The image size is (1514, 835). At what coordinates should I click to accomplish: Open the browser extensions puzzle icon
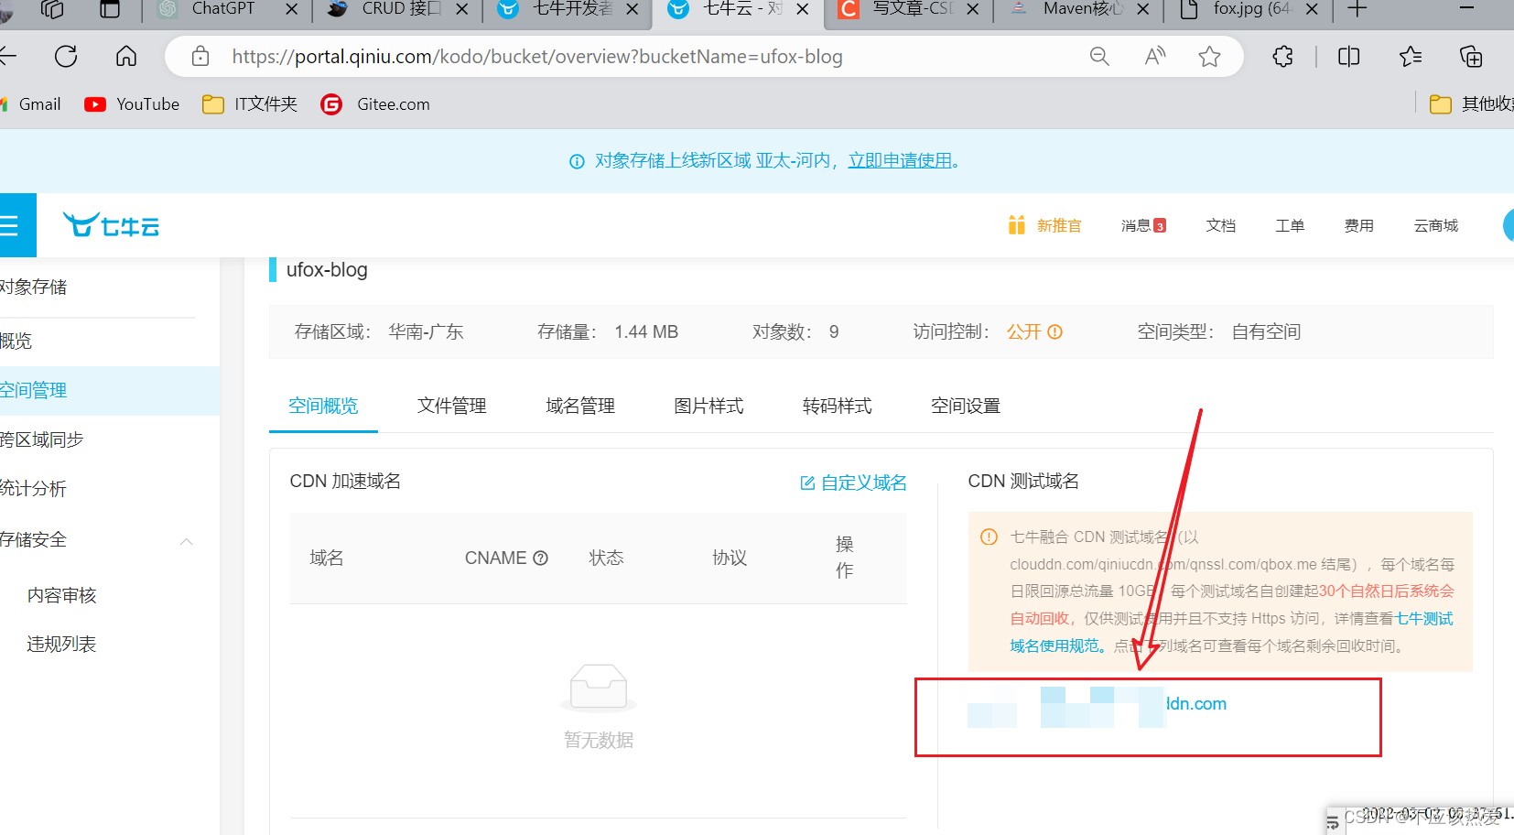[1282, 57]
